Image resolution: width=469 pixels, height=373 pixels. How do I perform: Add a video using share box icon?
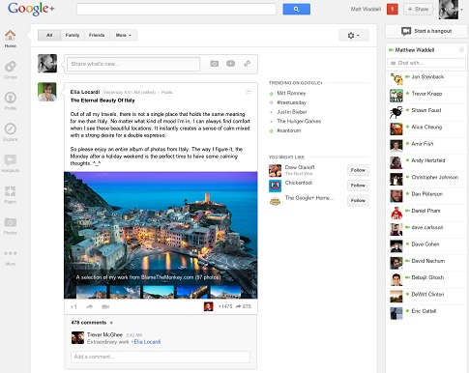tap(230, 64)
